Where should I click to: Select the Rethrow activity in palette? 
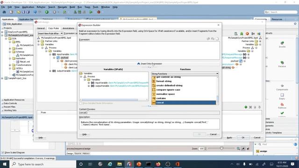point(282,105)
